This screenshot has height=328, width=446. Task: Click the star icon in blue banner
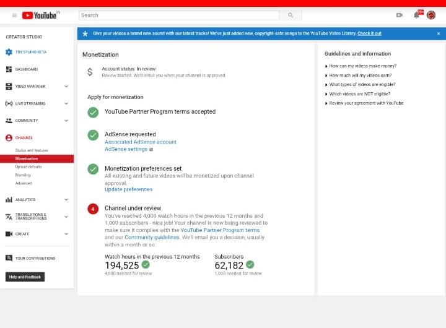coord(85,33)
